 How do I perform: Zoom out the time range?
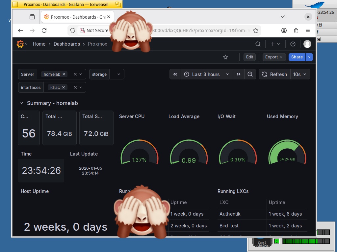point(250,74)
